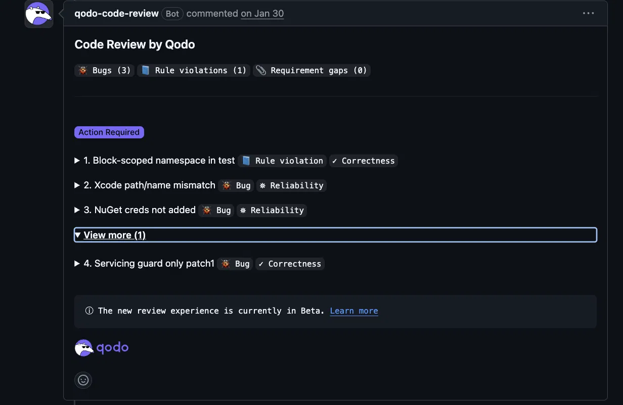The width and height of the screenshot is (623, 405).
Task: Click the info icon in Beta notice
Action: click(x=90, y=311)
